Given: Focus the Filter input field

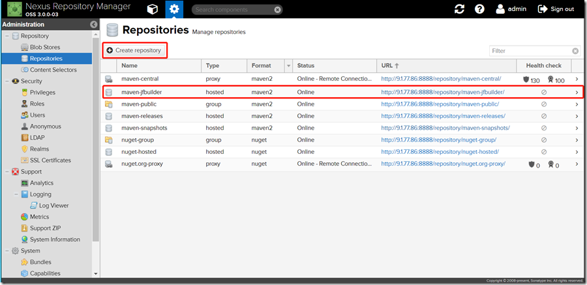Looking at the screenshot, I should (x=530, y=51).
